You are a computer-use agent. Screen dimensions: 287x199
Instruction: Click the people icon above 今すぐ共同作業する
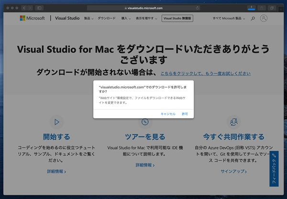tap(234, 122)
